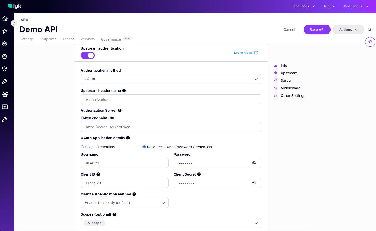The image size is (376, 231).
Task: Switch to the Access tab
Action: (68, 39)
